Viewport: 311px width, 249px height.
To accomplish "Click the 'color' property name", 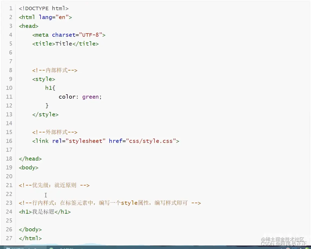I will tap(67, 97).
